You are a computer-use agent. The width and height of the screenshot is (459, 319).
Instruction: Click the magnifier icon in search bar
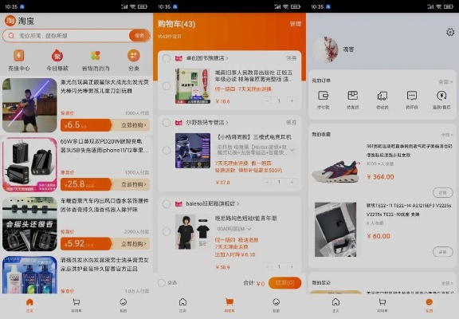pyautogui.click(x=11, y=36)
